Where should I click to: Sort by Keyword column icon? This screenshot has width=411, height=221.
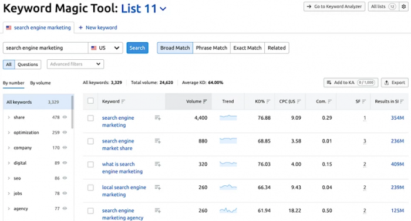[123, 101]
